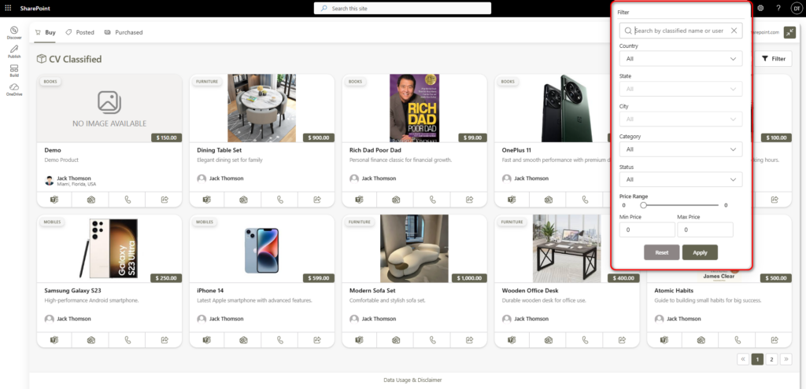Open the iPhone 14 product image
This screenshot has height=389, width=806.
click(261, 251)
